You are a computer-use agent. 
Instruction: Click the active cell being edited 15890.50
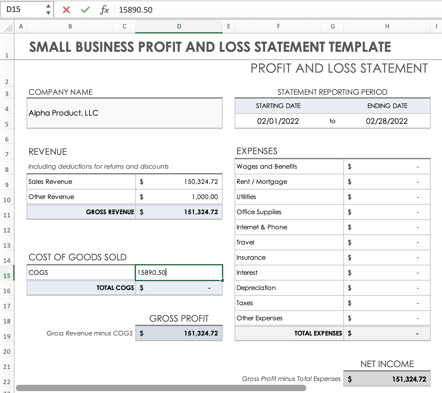tap(179, 273)
